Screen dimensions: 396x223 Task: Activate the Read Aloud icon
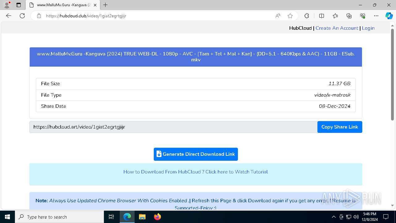pos(278,16)
